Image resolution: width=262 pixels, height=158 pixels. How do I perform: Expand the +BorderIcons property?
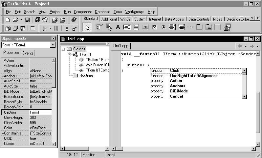click(x=3, y=97)
